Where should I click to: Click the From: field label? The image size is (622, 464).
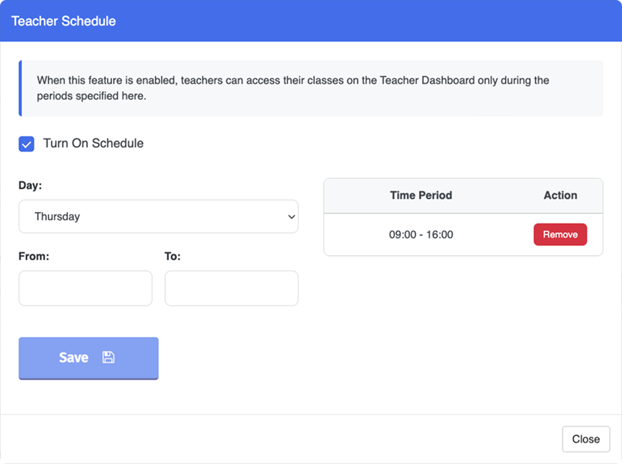click(x=34, y=256)
